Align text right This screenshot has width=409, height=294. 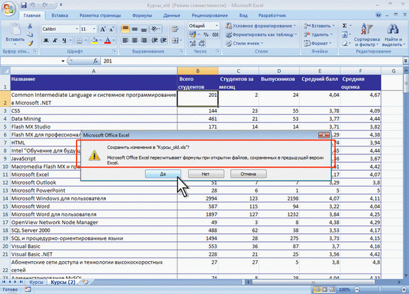tap(144, 40)
